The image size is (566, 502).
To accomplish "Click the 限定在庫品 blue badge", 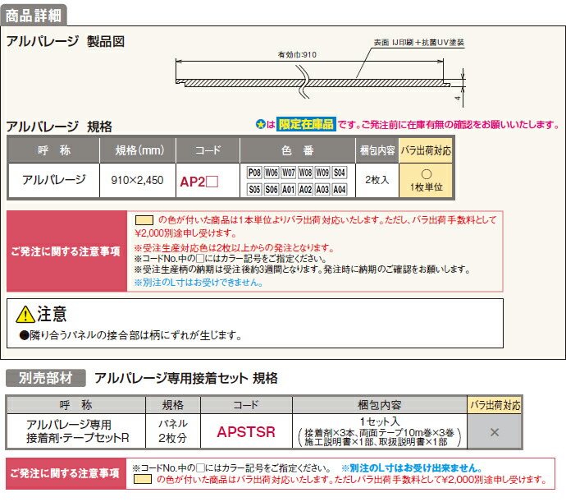I will (306, 124).
